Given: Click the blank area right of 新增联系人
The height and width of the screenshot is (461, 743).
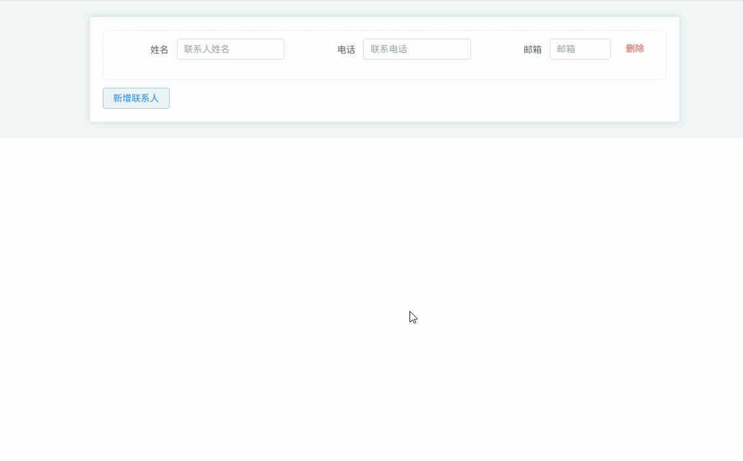Looking at the screenshot, I should [x=393, y=98].
